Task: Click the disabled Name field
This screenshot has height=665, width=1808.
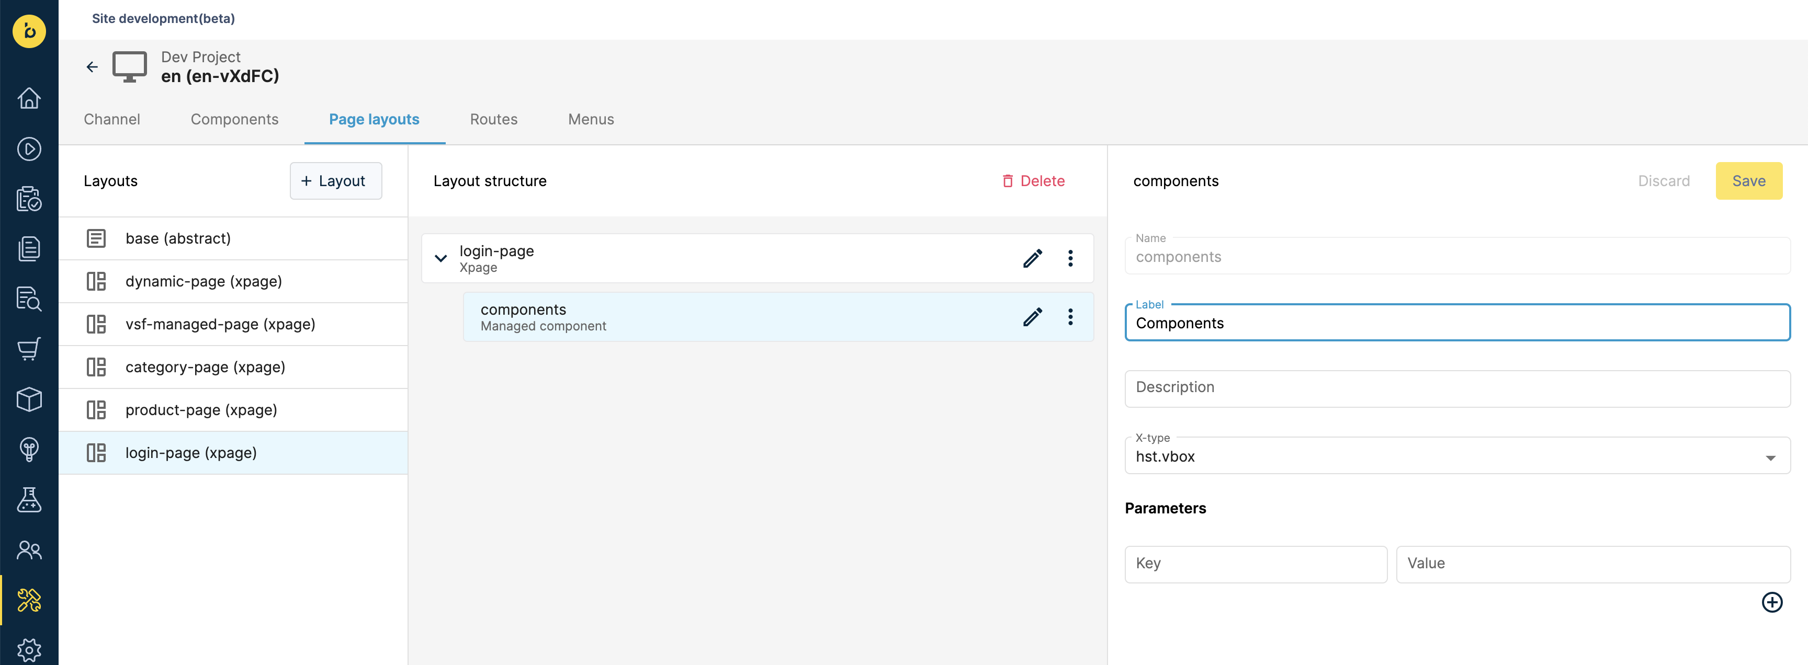Action: click(x=1457, y=256)
